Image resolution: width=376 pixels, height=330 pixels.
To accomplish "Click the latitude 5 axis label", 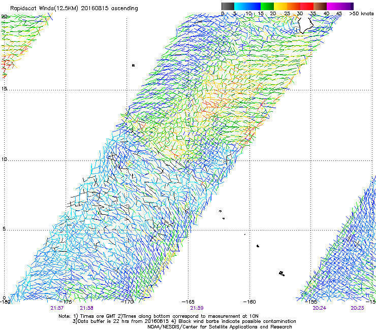I will pyautogui.click(x=4, y=228).
